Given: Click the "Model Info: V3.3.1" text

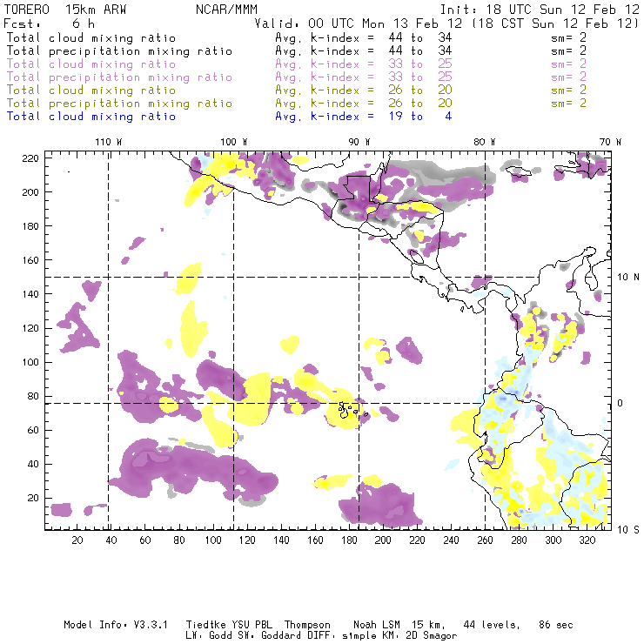Looking at the screenshot, I should pos(116,625).
